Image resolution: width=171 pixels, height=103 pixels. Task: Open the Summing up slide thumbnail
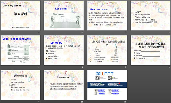[x=20, y=85]
